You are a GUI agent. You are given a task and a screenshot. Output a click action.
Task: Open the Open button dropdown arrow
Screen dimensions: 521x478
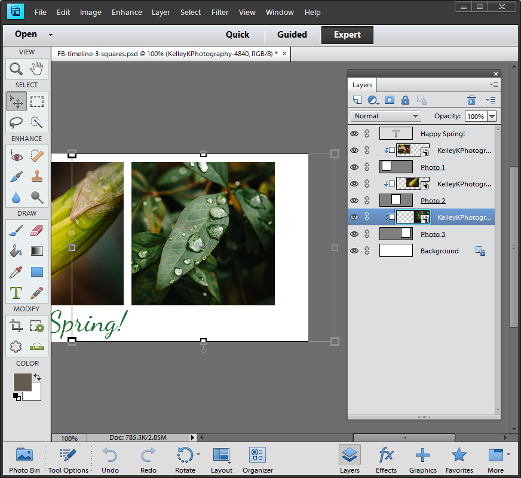51,35
